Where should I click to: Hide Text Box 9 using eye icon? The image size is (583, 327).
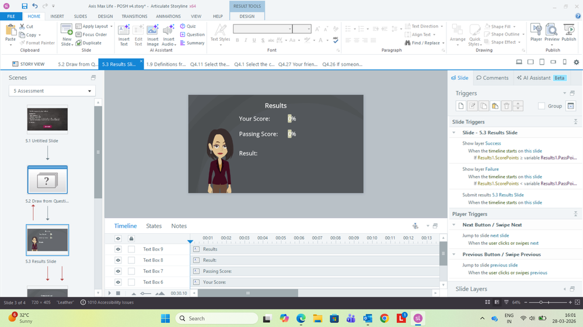click(118, 249)
